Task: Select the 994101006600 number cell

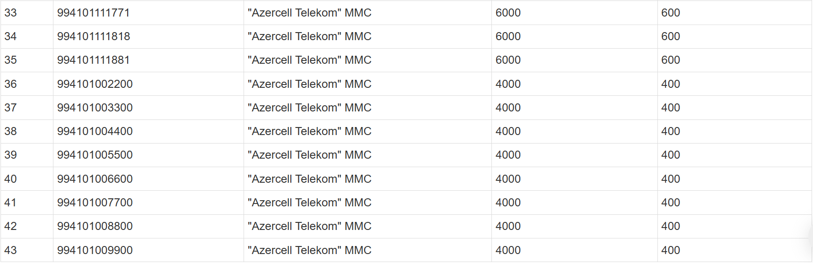Action: click(x=95, y=179)
